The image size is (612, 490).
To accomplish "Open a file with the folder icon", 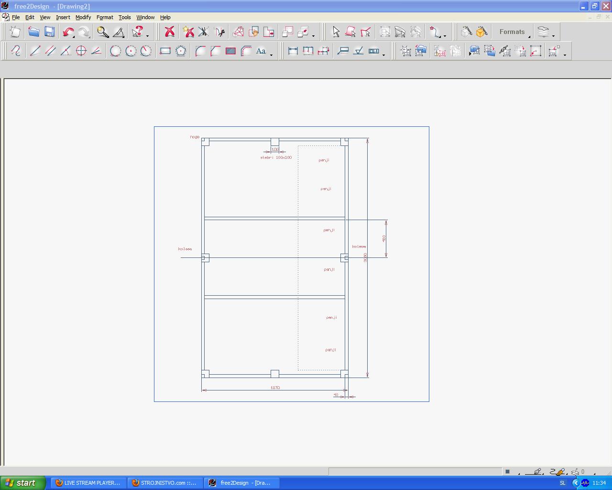I will (x=33, y=32).
